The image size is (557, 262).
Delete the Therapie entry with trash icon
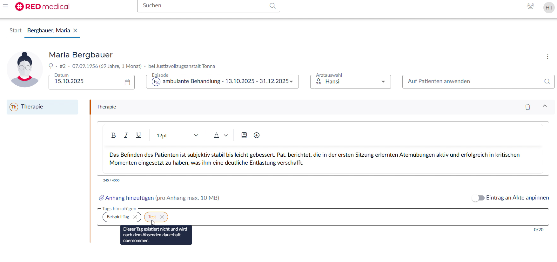pos(527,107)
